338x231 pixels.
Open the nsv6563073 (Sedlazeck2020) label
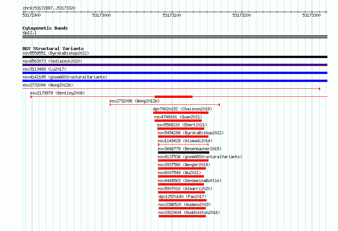pos(52,61)
